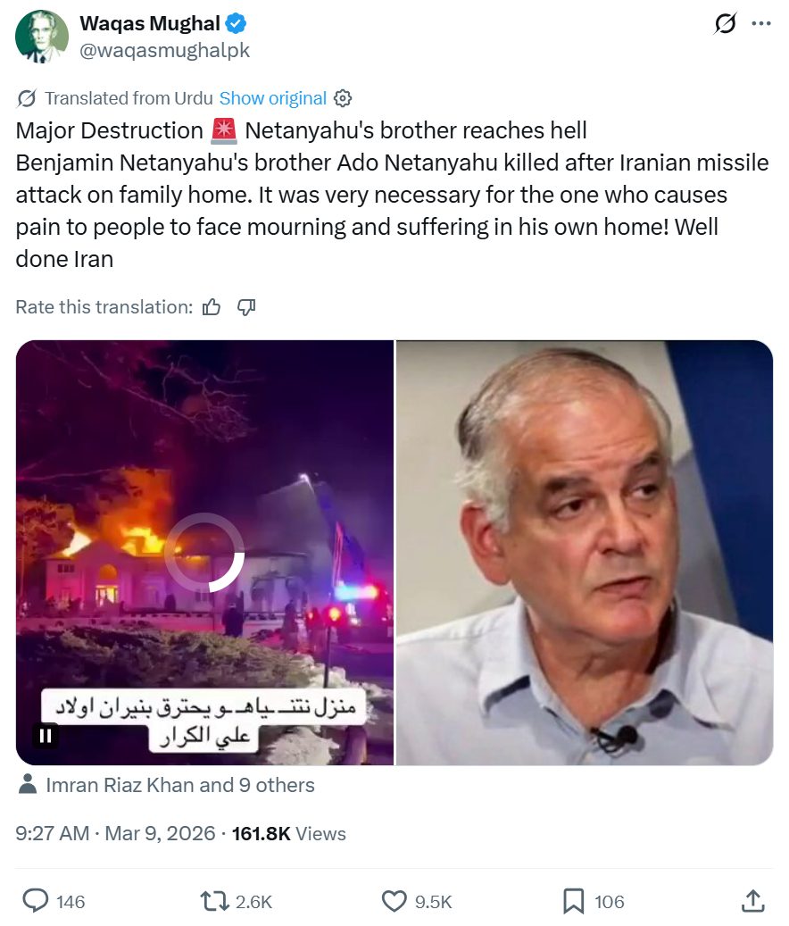
Task: Click the Grok translate icon beside Translated
Action: [26, 98]
